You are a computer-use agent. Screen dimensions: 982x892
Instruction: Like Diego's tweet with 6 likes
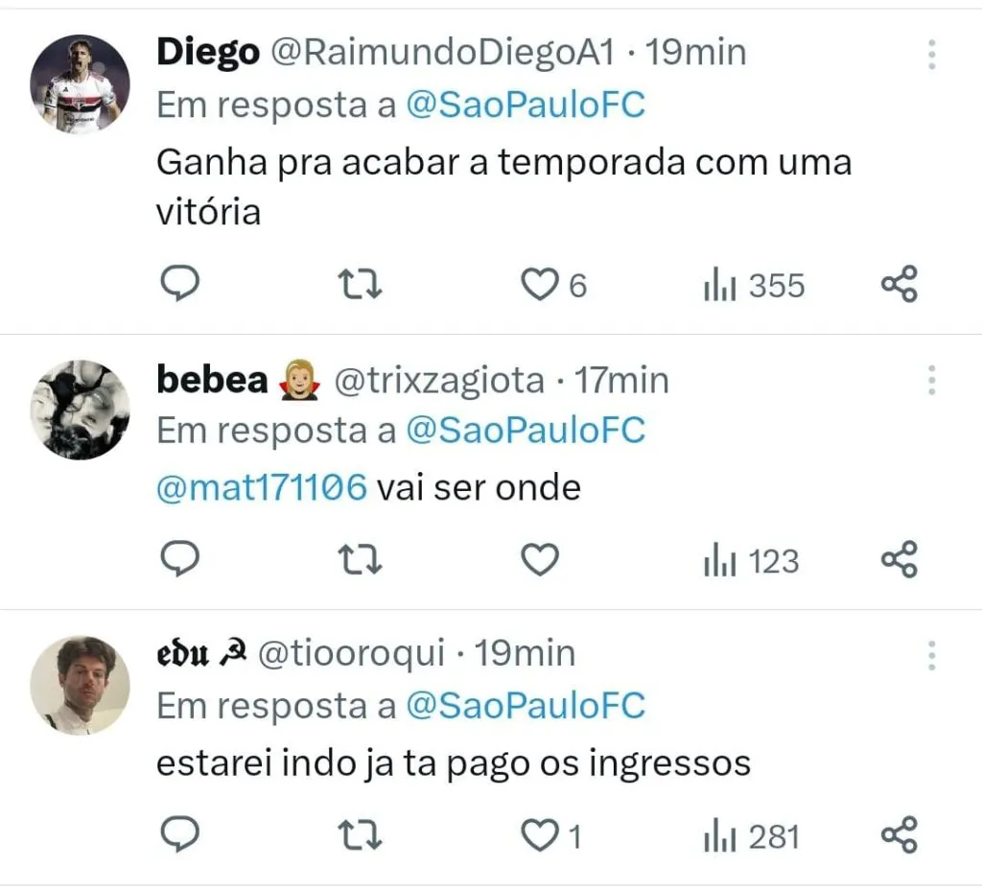[x=540, y=285]
